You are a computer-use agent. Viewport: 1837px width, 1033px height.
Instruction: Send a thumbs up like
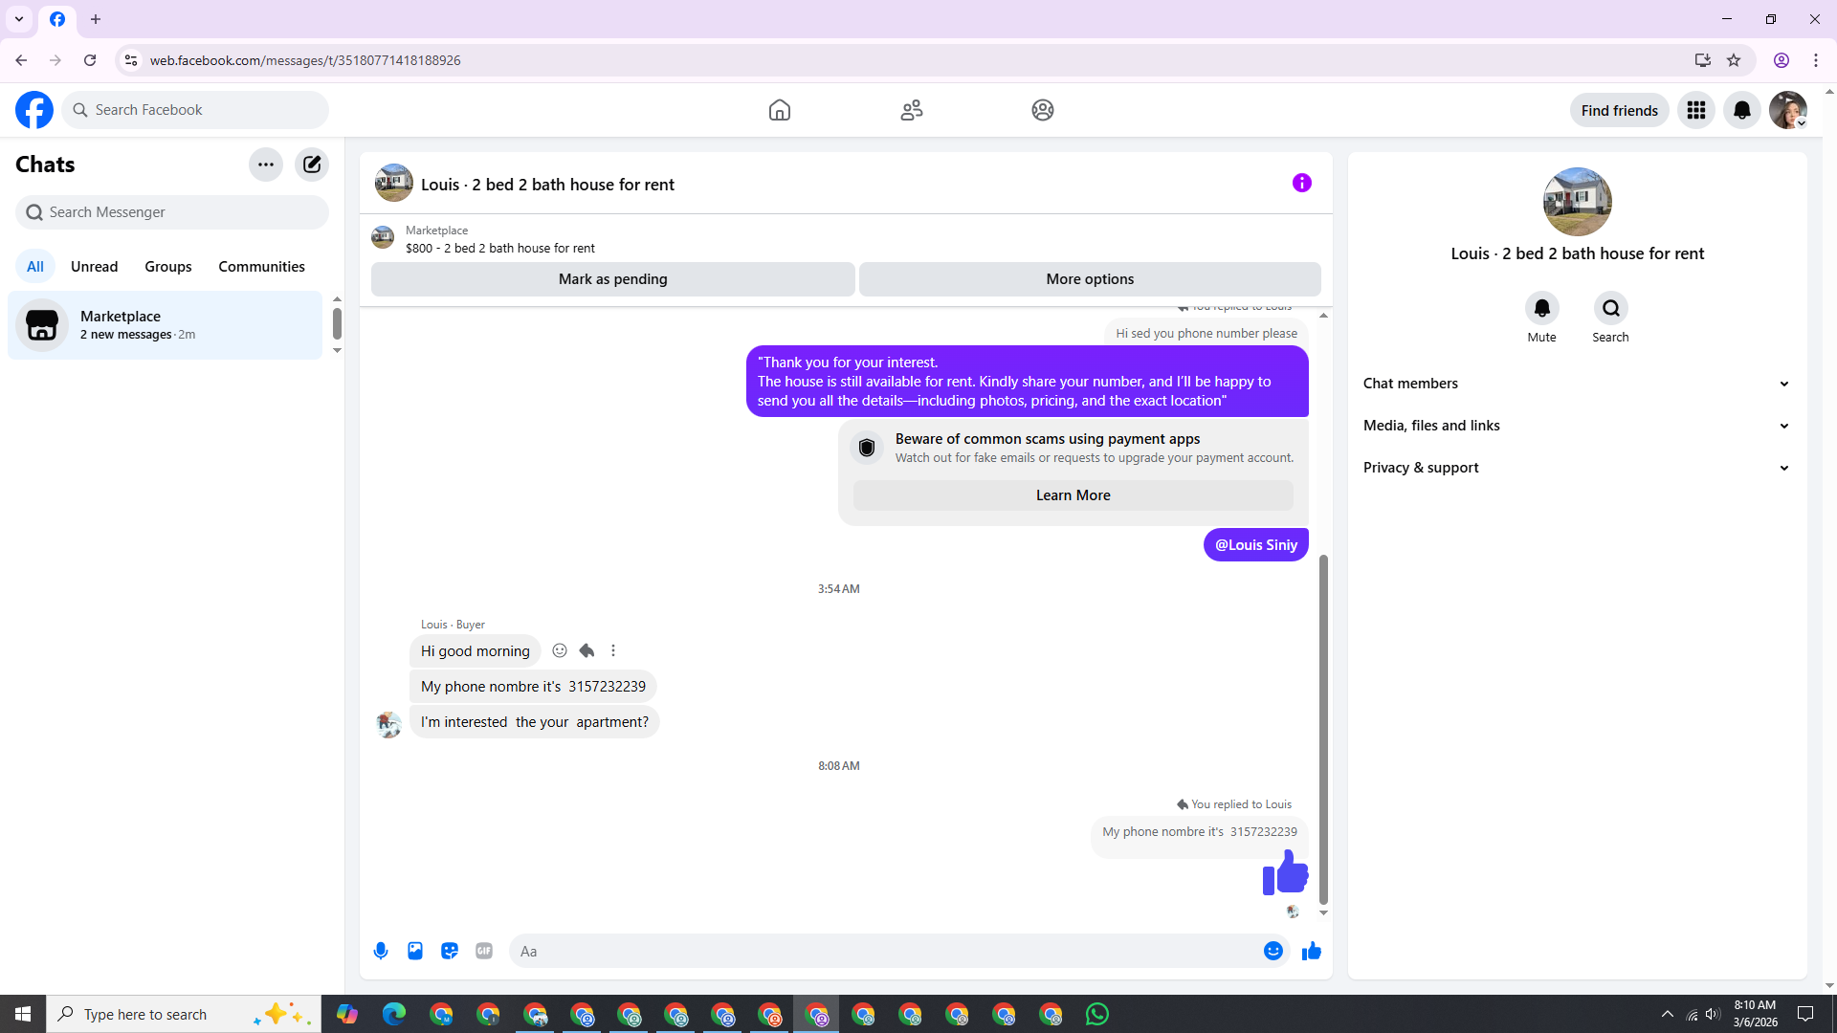pyautogui.click(x=1312, y=951)
